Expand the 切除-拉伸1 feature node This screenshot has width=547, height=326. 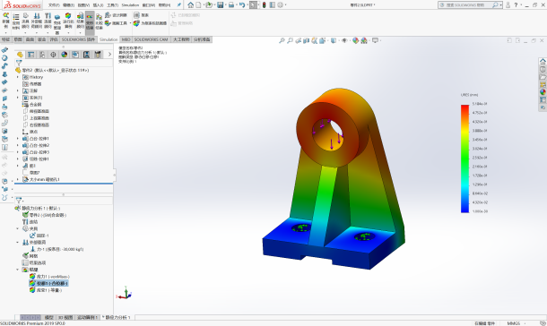tap(18, 159)
